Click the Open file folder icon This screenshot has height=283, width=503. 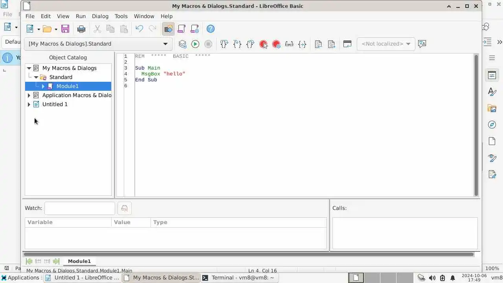(x=47, y=29)
